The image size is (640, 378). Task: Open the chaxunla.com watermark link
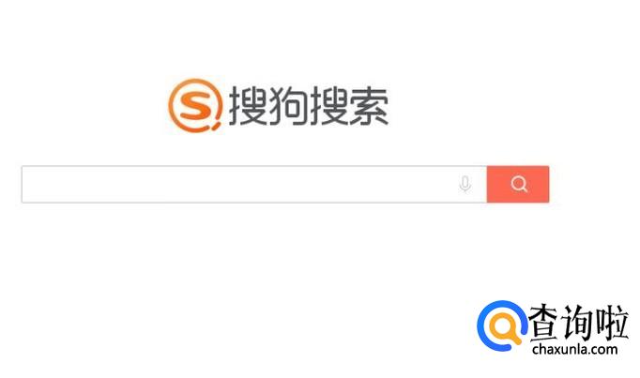pyautogui.click(x=574, y=350)
